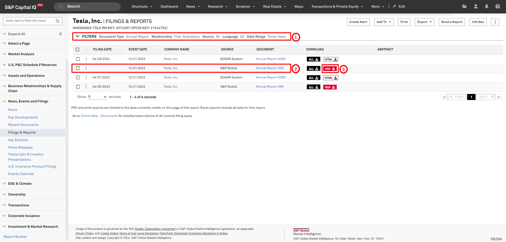Open row options for 04/29/2024 filing
The image size is (506, 242).
coord(86,59)
